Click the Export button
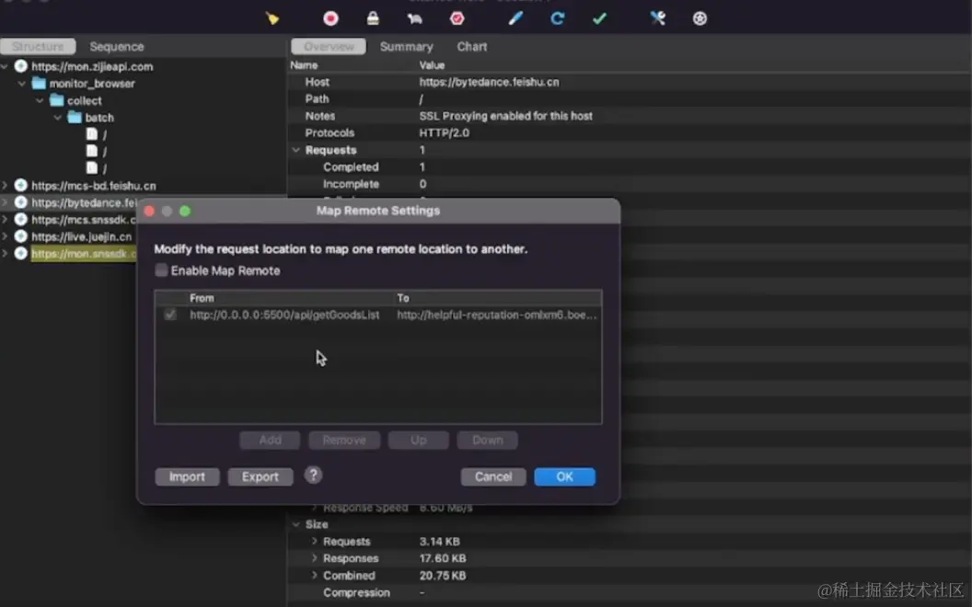972x607 pixels. (260, 476)
